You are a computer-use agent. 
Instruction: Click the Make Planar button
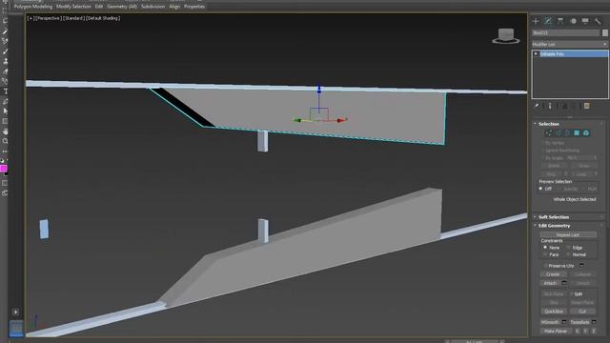tap(556, 331)
